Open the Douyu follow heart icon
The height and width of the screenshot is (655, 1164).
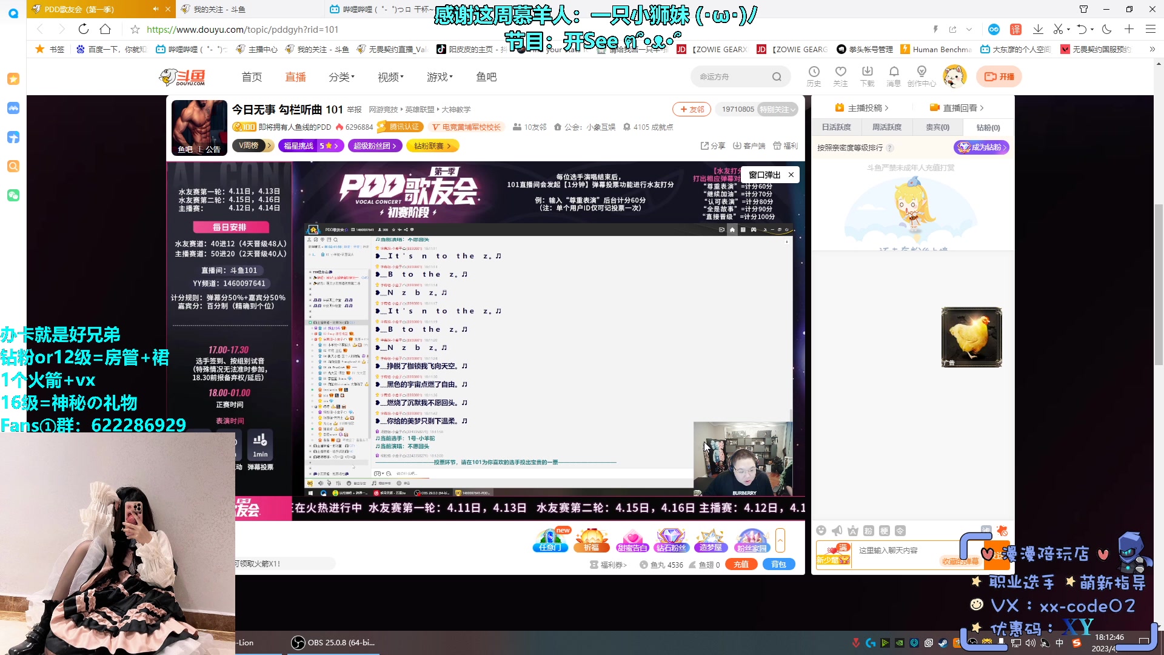pos(840,76)
